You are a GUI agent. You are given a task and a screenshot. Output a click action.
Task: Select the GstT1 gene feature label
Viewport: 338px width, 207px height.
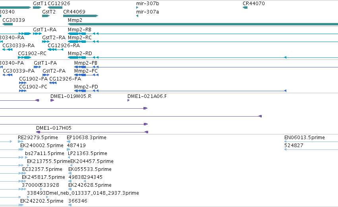[x=40, y=4]
